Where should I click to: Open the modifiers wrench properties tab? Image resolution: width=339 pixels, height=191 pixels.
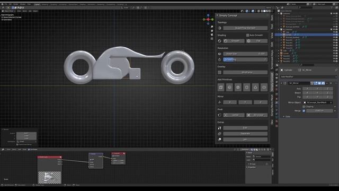(276, 102)
